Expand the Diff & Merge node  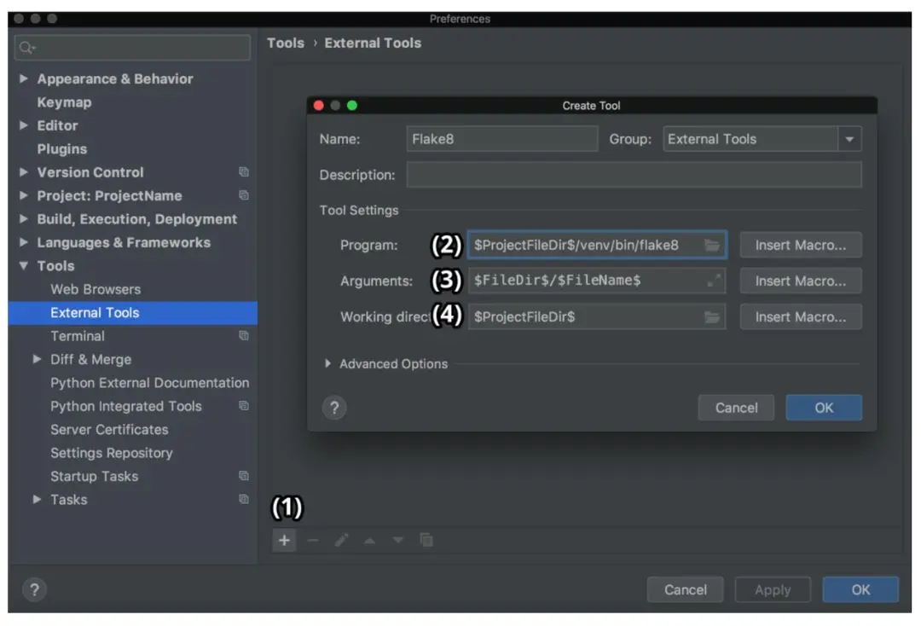[x=37, y=359]
